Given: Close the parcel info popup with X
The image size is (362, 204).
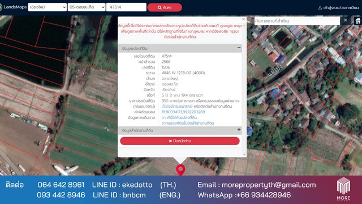Looking at the screenshot, I should tap(243, 19).
